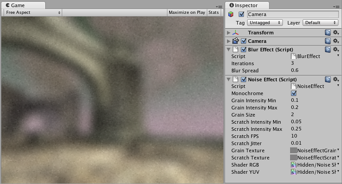This screenshot has width=342, height=184.
Task: Open help for Transform component
Action: tap(328, 33)
